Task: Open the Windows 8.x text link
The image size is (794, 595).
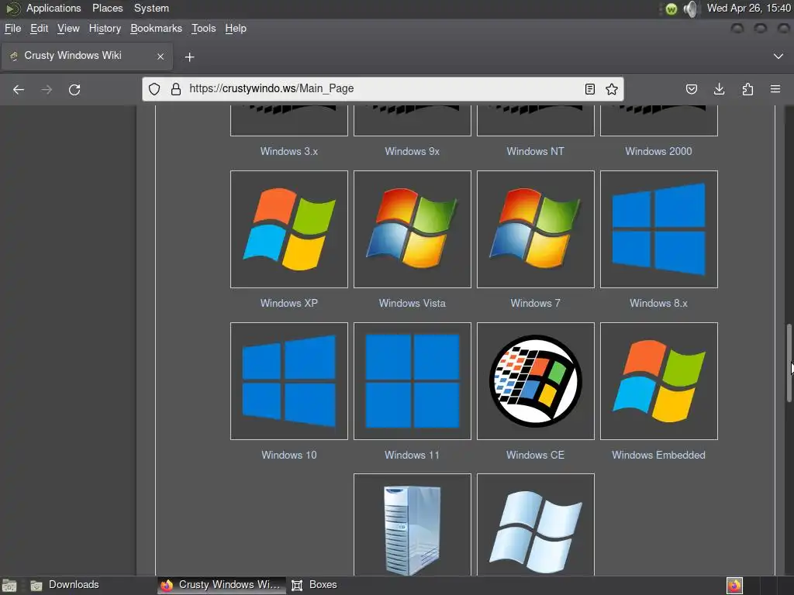Action: [659, 303]
